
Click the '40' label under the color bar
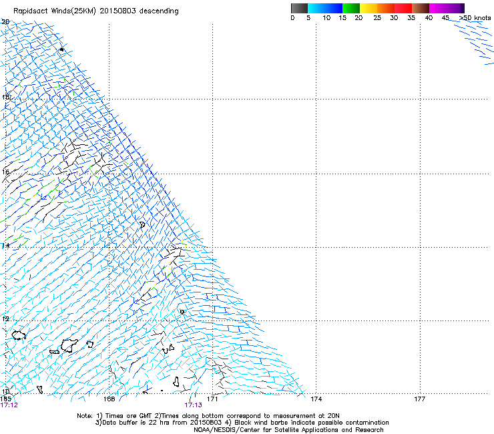click(429, 18)
